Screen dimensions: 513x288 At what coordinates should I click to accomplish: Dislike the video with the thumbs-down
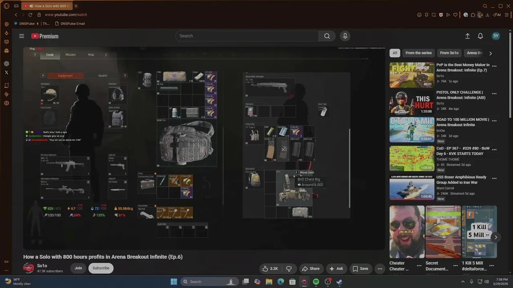[289, 269]
